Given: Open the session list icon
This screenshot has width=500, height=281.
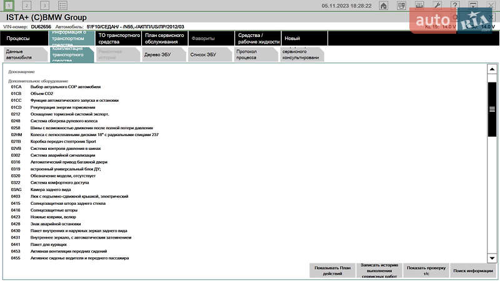Looking at the screenshot, I should tap(62, 6).
